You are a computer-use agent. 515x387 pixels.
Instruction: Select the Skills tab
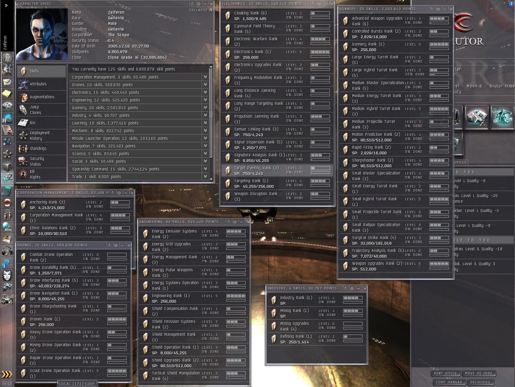(41, 71)
